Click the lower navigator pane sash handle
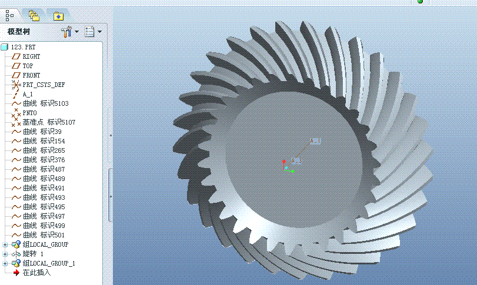 [x=111, y=196]
